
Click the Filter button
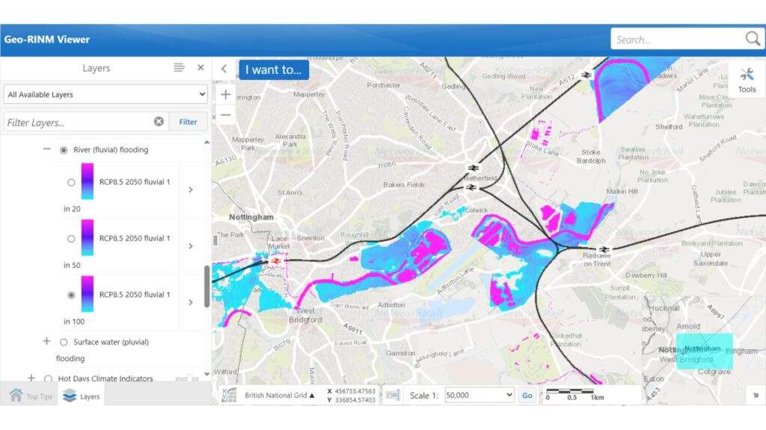(188, 122)
